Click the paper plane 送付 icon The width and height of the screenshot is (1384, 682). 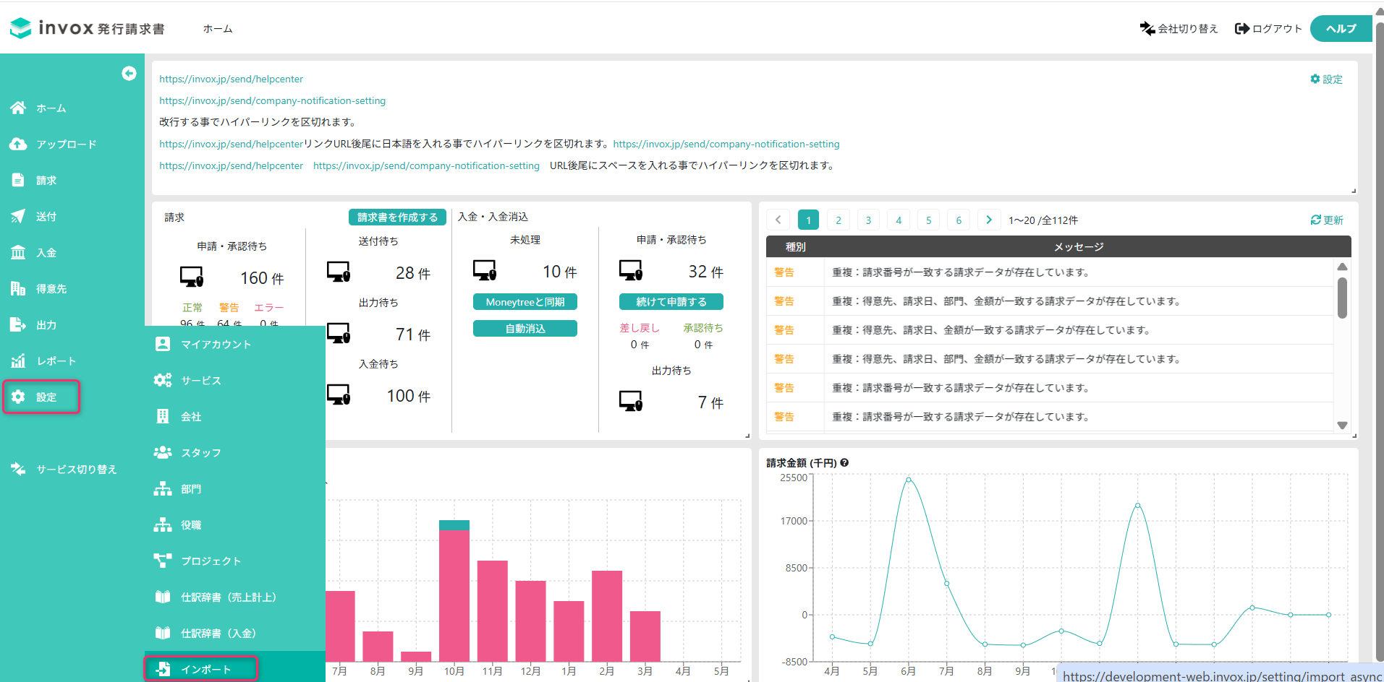coord(18,216)
